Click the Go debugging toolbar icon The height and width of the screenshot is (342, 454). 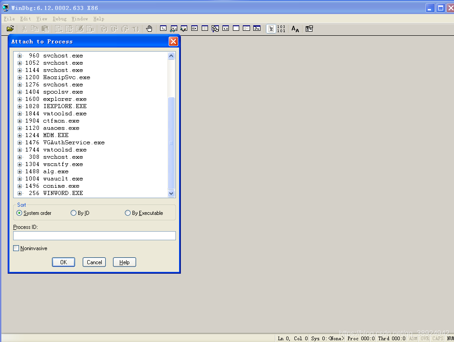[x=59, y=28]
